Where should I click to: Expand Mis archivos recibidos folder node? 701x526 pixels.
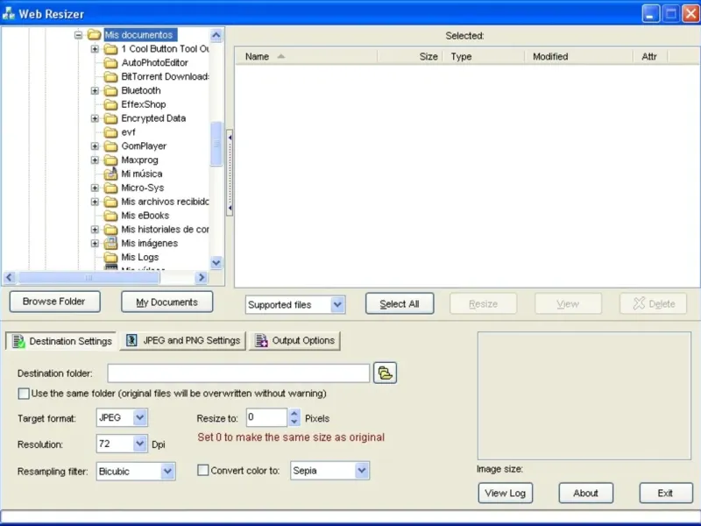95,202
